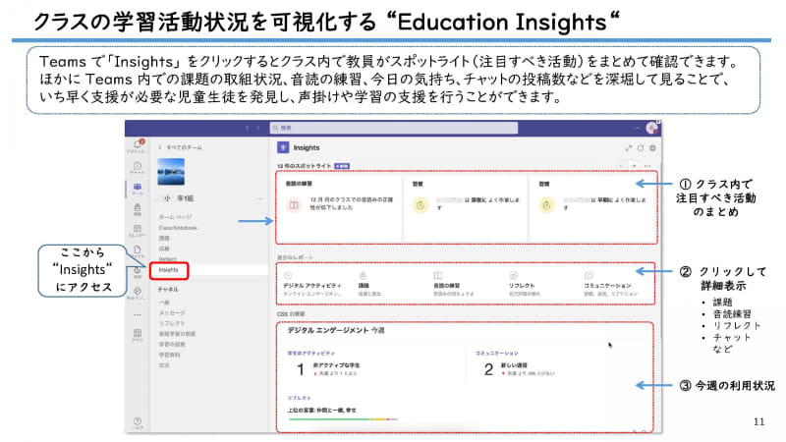
Task: Show previous spotlight with the left arrow
Action: (x=622, y=165)
